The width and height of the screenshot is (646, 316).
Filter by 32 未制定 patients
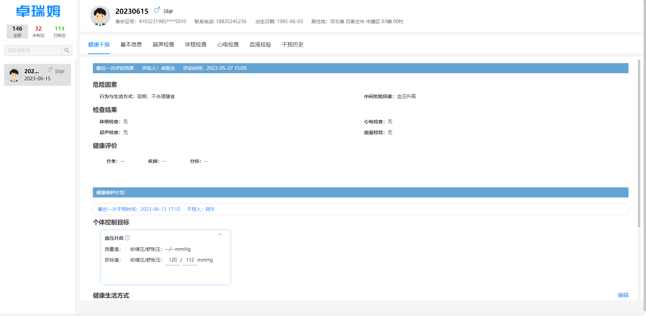click(38, 32)
